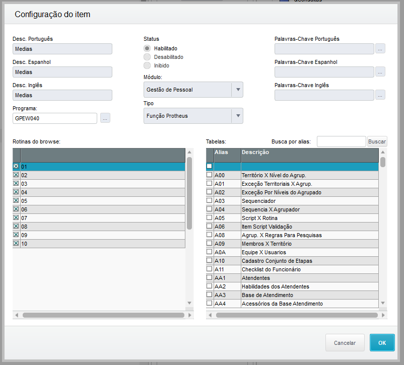Viewport: 404px width, 365px height.
Task: Select row Sequencia X Agrupador
Action: coord(293,209)
